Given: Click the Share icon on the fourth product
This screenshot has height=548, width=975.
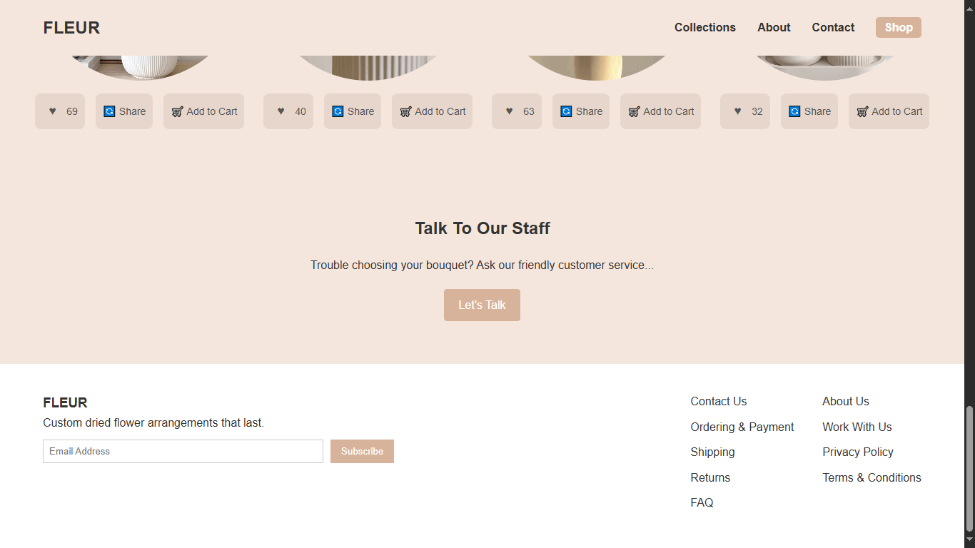Looking at the screenshot, I should pos(794,111).
